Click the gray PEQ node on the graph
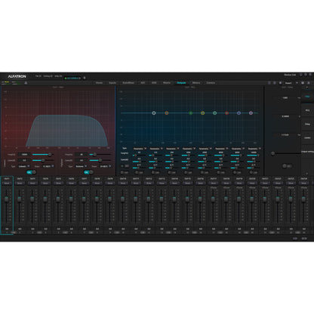This screenshot has height=314, width=314. 154,113
